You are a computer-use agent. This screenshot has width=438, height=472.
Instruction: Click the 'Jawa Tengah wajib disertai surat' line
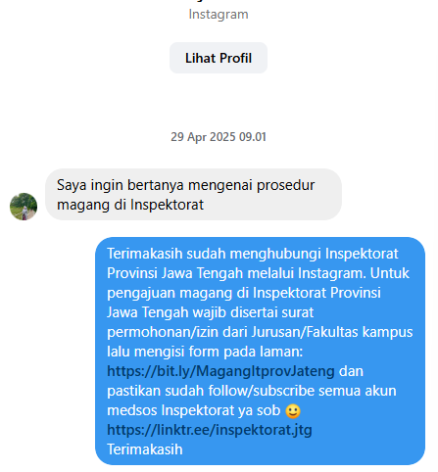[x=211, y=312]
